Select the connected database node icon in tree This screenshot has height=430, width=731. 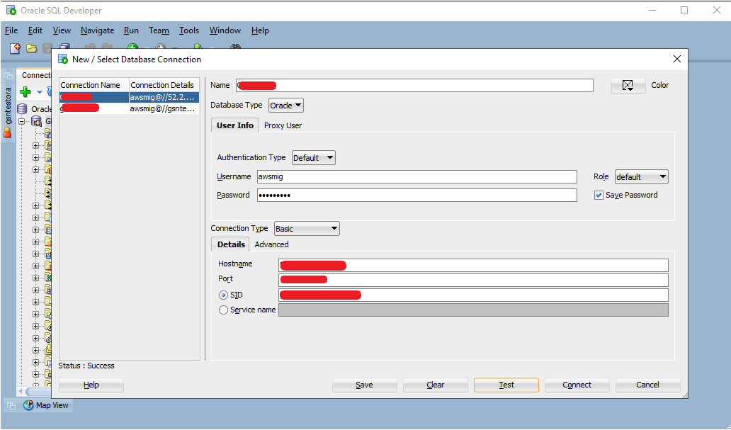[x=36, y=121]
